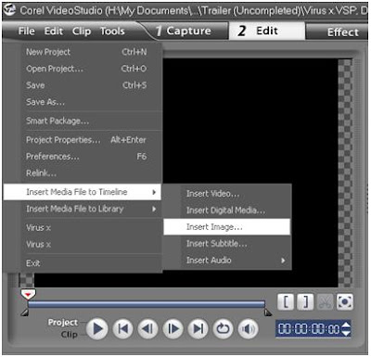The image size is (371, 357).
Task: Click the blue trim bar
Action: click(x=147, y=304)
